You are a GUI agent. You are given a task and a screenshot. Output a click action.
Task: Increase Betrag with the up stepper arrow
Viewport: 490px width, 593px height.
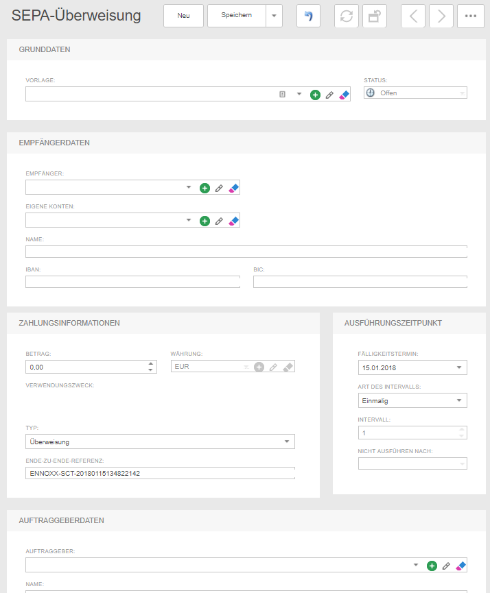151,363
